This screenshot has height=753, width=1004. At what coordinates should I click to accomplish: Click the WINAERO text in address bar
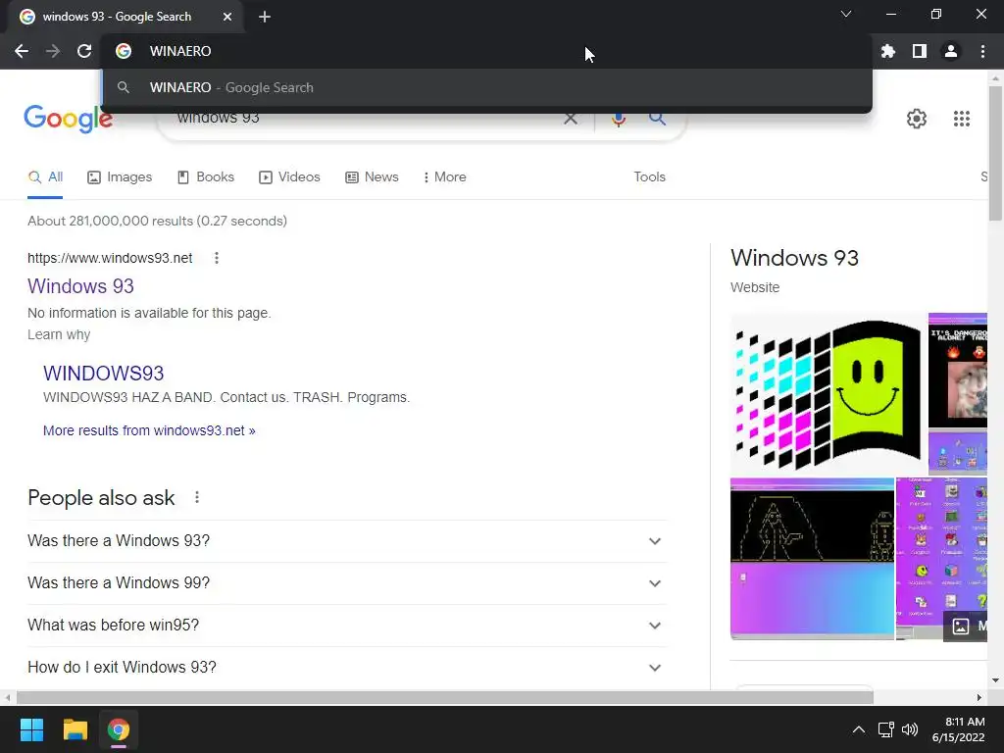(180, 51)
